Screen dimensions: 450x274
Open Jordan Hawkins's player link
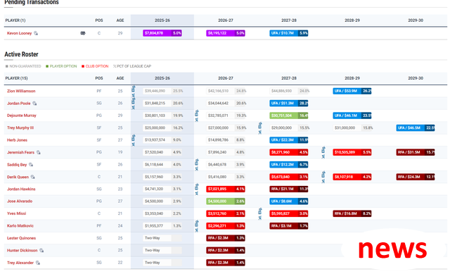pos(21,189)
